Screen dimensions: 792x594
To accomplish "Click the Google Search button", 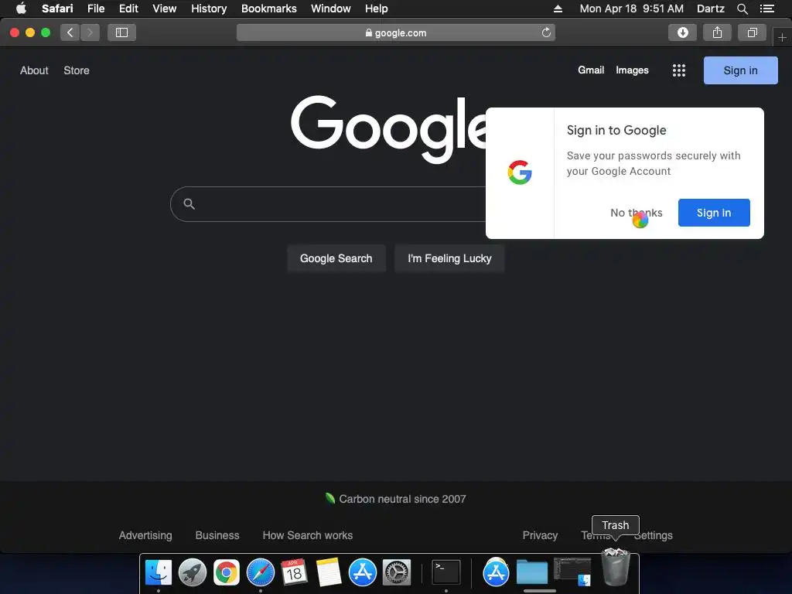I will (x=336, y=258).
